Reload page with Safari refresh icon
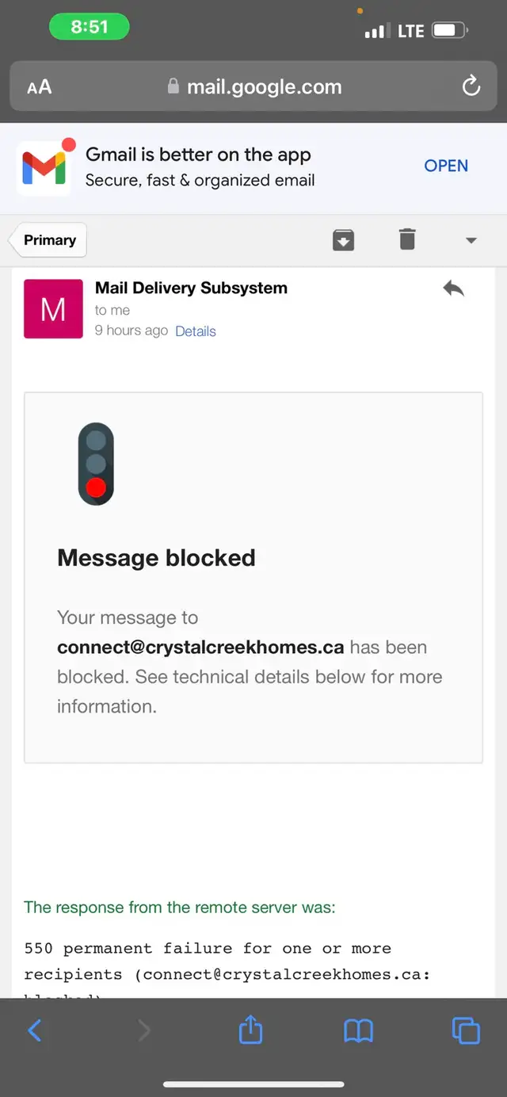This screenshot has width=507, height=1097. point(471,86)
